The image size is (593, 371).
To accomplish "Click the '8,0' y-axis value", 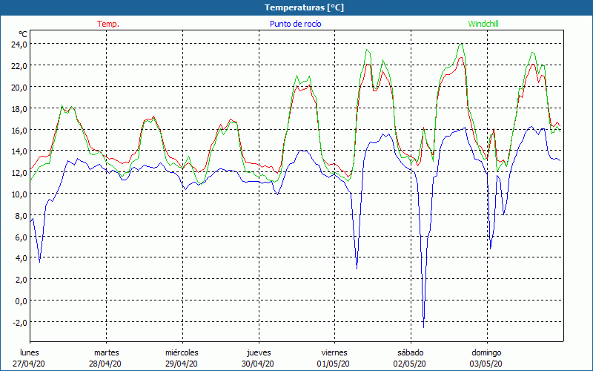I will click(21, 215).
